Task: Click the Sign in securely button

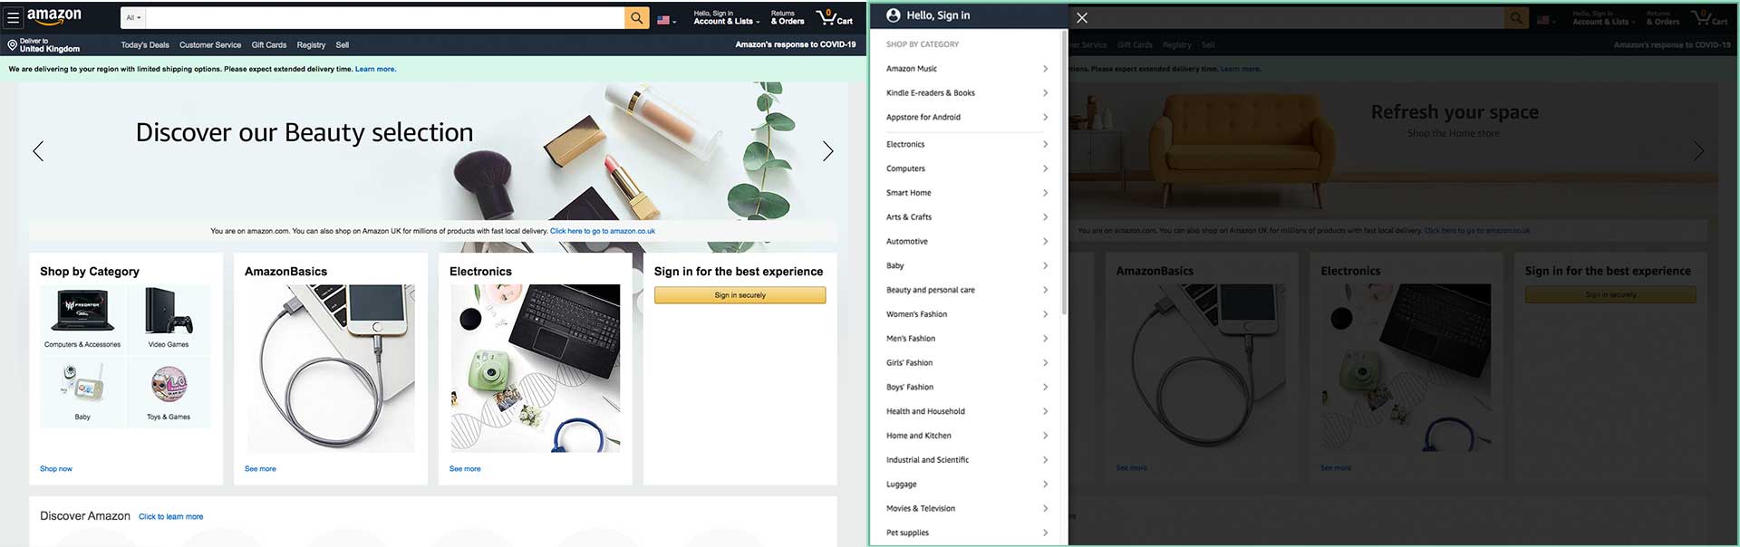Action: pos(739,295)
